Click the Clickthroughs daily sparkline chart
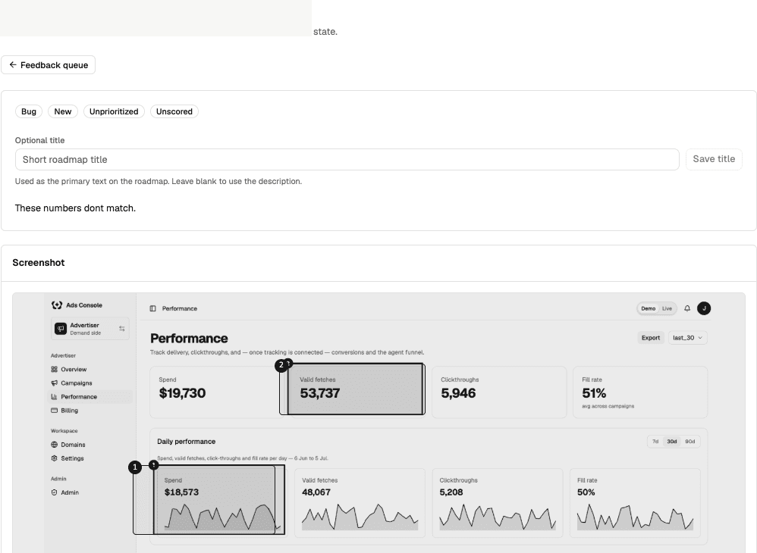 pyautogui.click(x=498, y=517)
